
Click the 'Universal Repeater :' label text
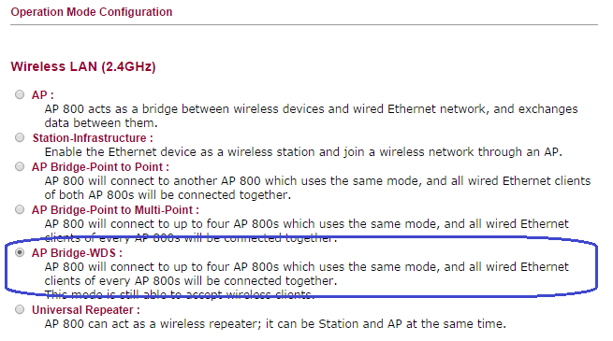[85, 310]
